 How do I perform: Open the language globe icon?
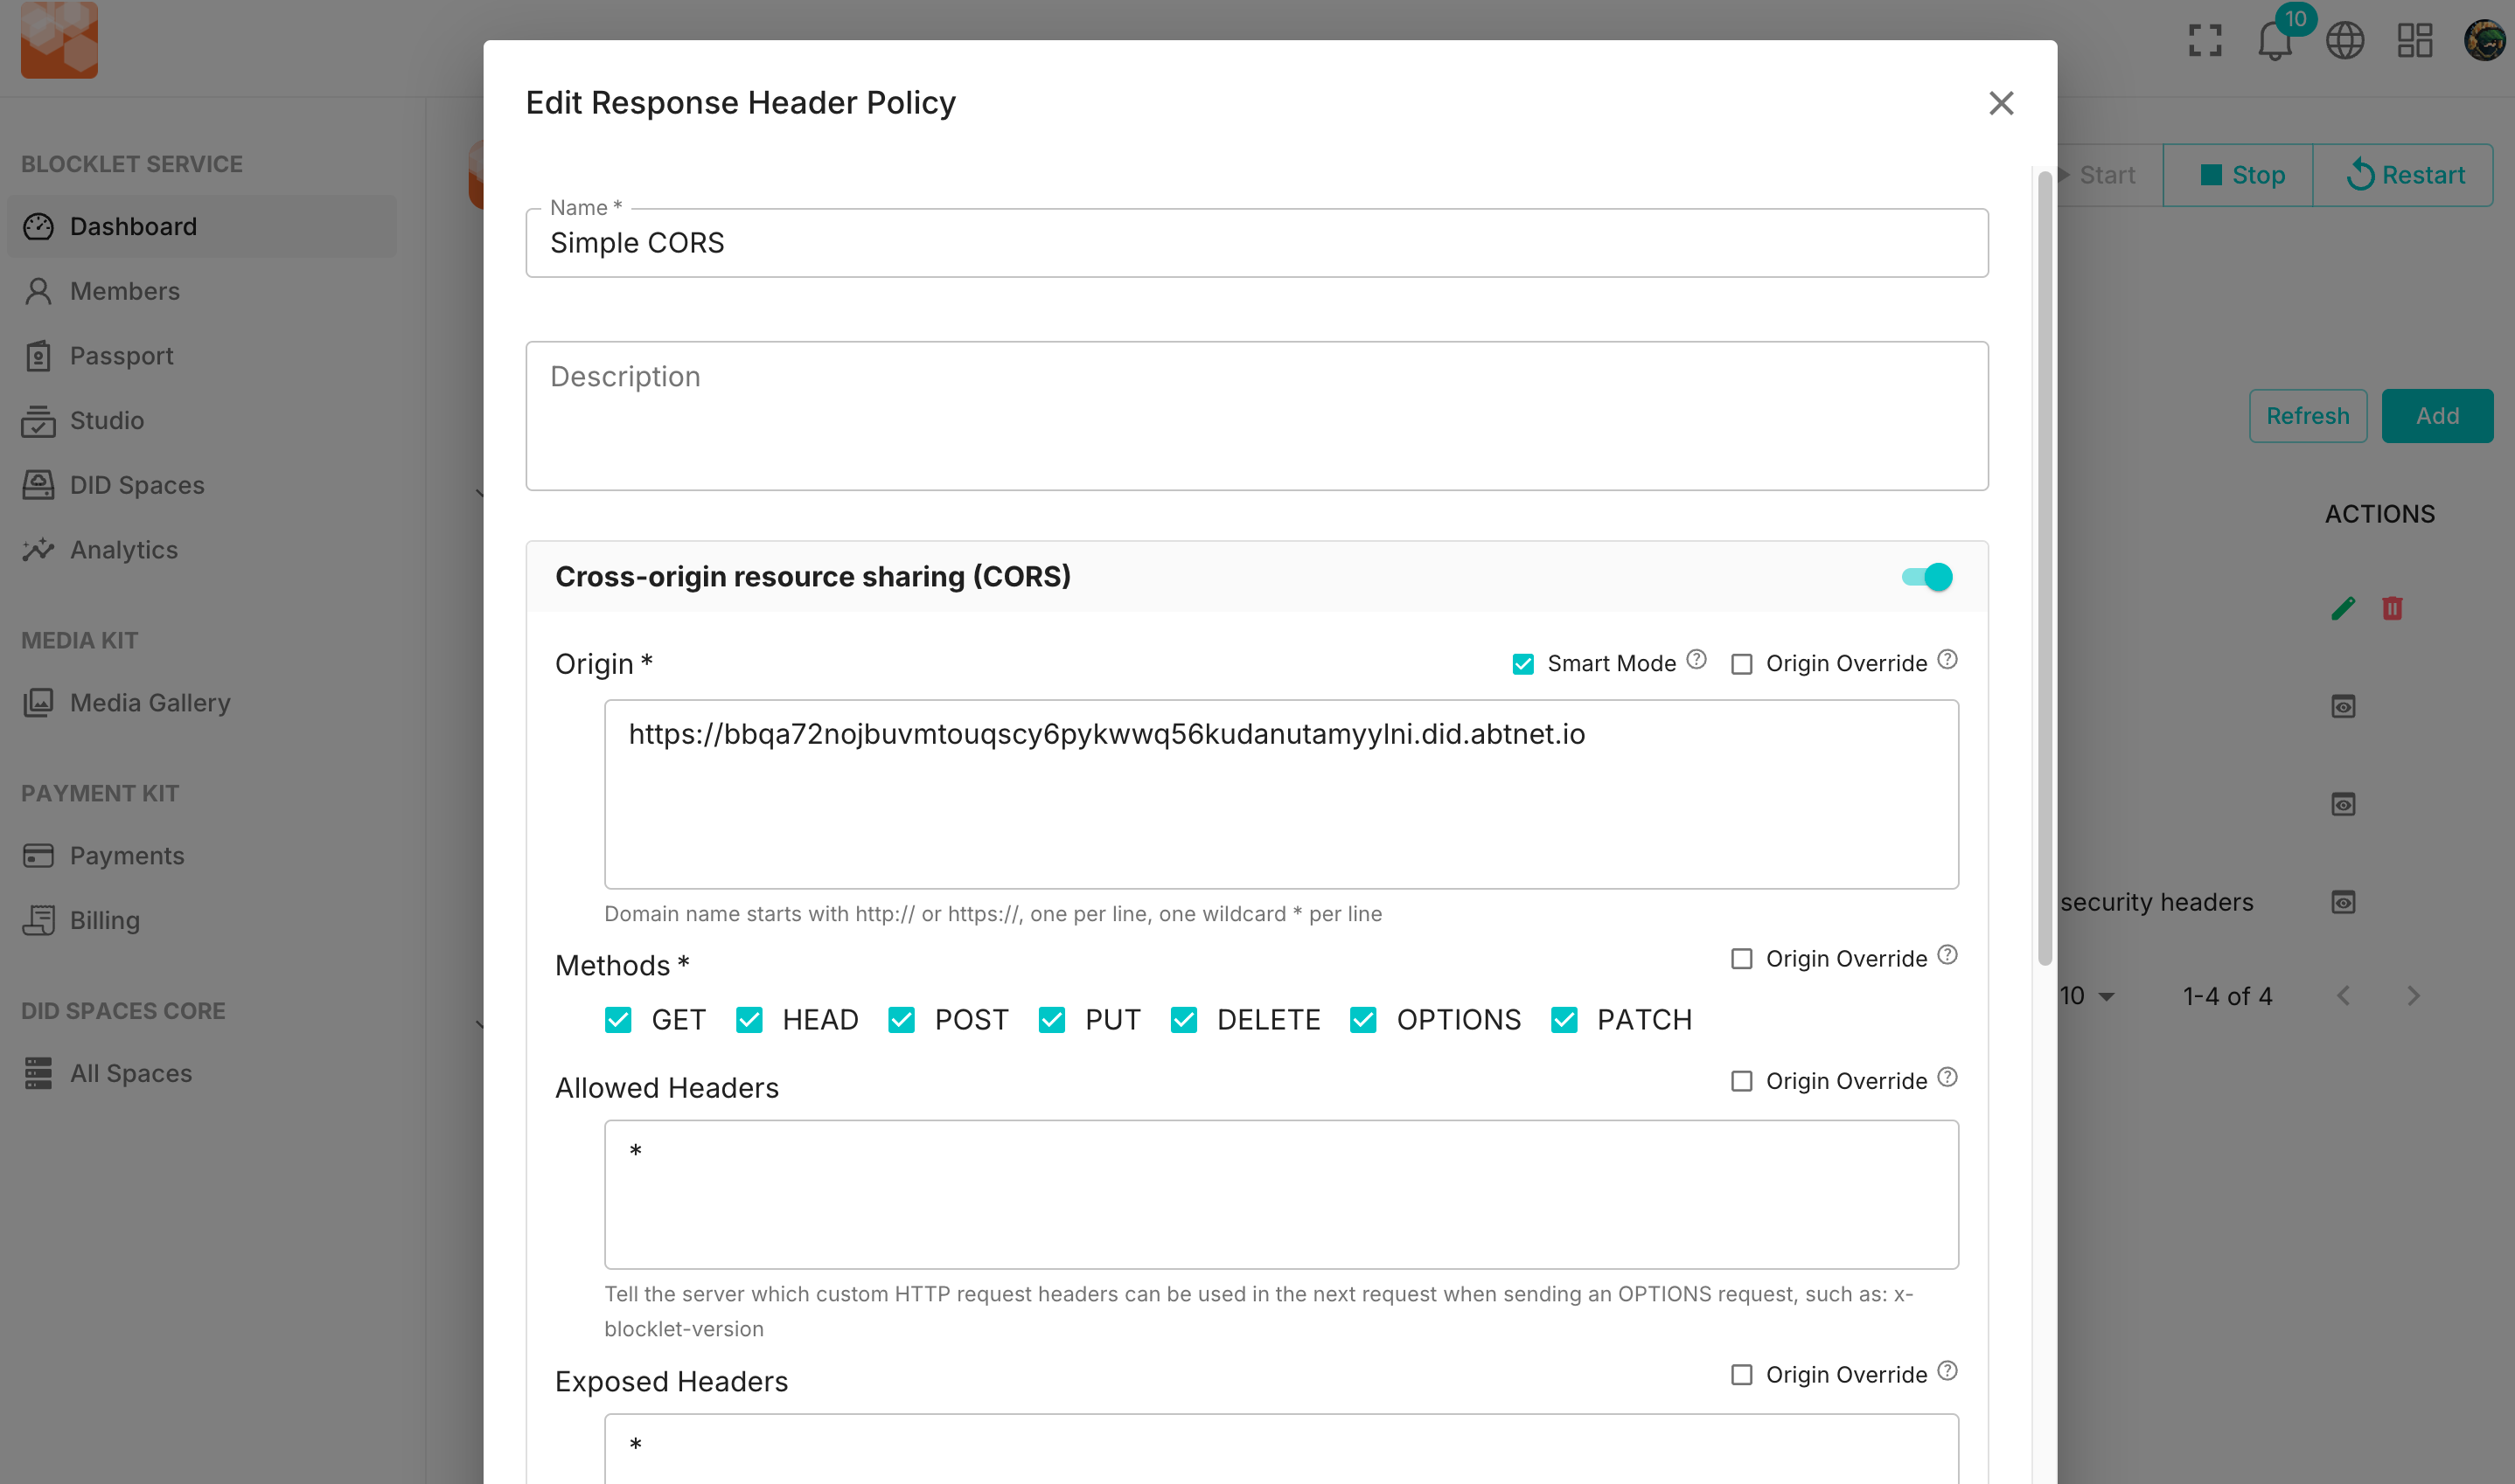2344,41
